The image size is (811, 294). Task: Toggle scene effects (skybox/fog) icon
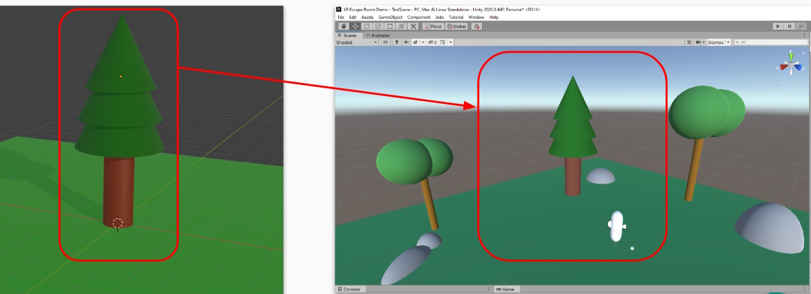[x=415, y=42]
